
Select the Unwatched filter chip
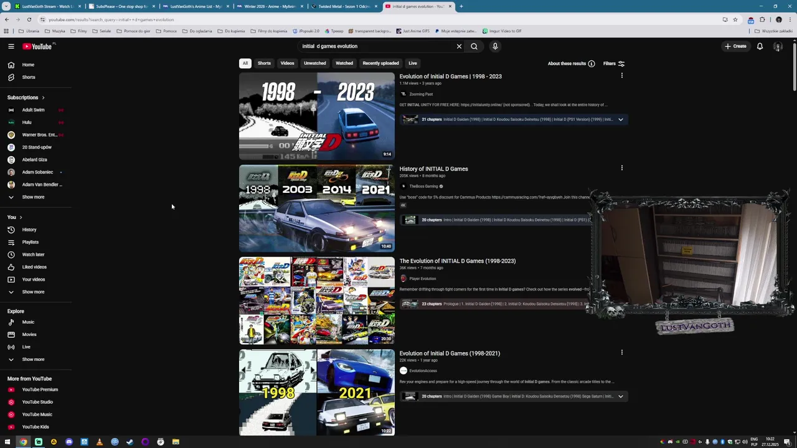tap(314, 63)
